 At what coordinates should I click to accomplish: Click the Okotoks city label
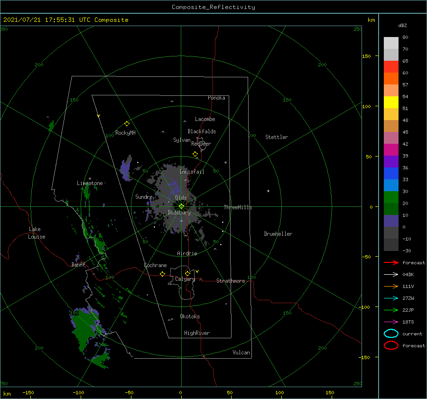click(x=190, y=316)
